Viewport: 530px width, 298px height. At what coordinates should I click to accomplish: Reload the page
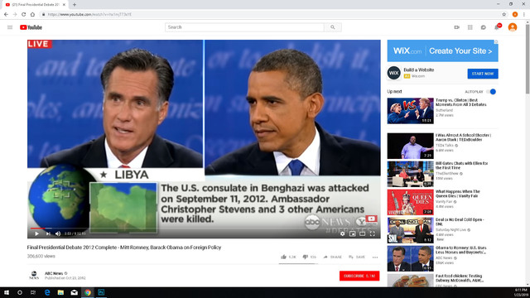tap(24, 15)
